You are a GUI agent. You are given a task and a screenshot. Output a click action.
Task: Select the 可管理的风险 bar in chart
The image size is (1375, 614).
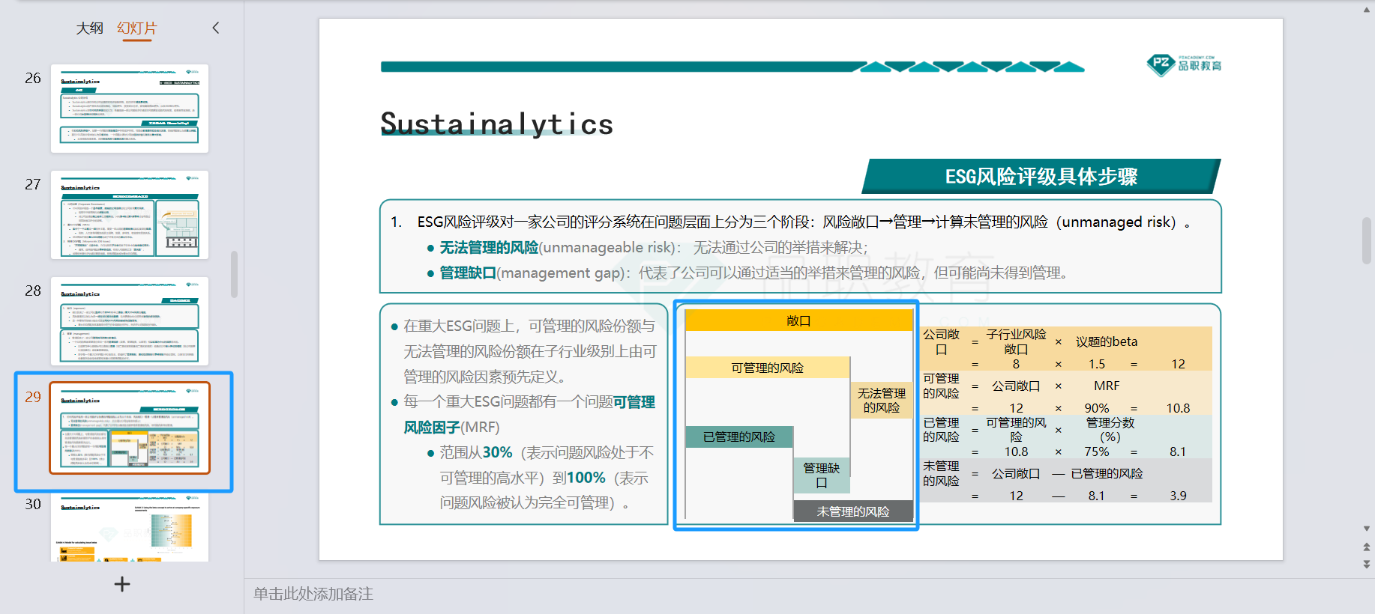[x=768, y=368]
